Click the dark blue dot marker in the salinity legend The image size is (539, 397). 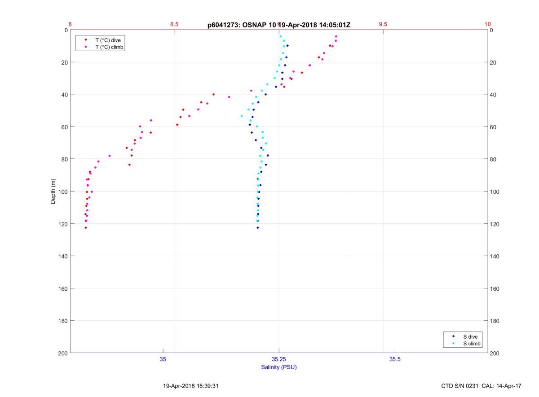(454, 336)
